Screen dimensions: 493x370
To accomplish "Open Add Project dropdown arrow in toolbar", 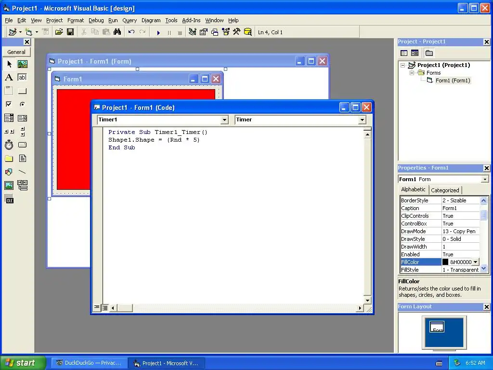I will pos(20,32).
